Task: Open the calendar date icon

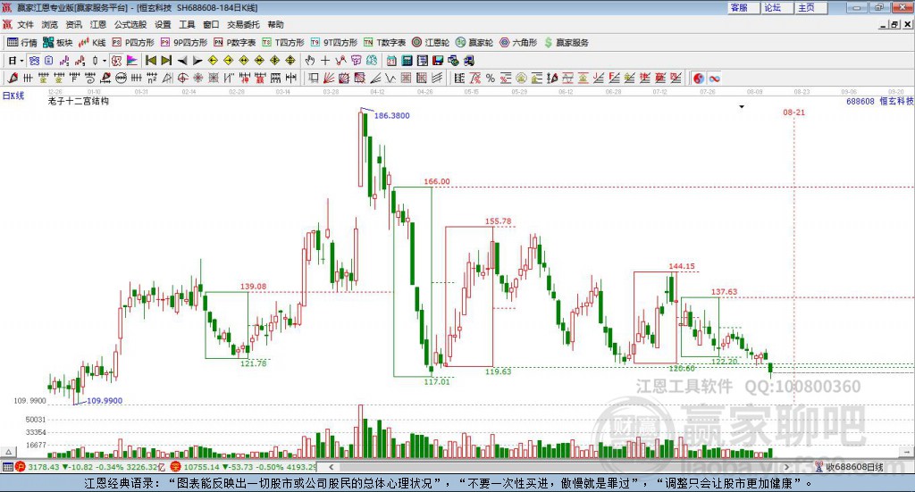Action: tap(391, 61)
